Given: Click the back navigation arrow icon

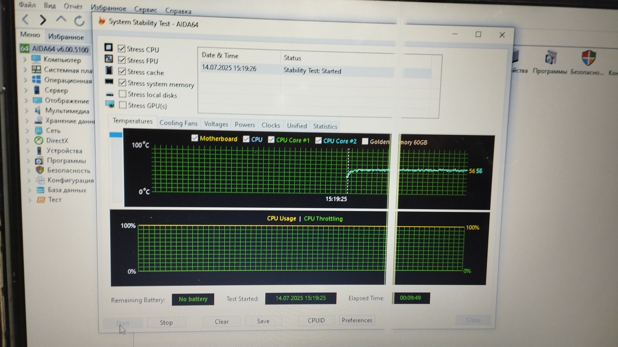Looking at the screenshot, I should [25, 20].
